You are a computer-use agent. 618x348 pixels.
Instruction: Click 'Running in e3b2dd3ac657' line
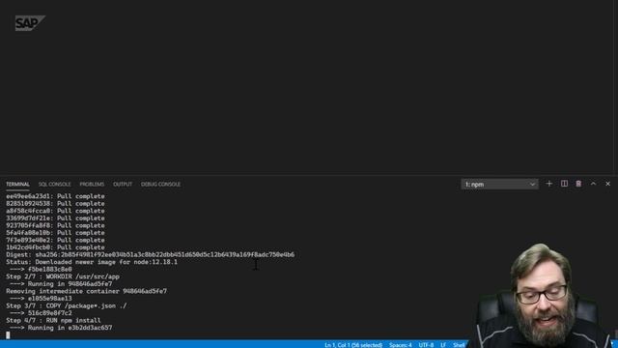click(x=61, y=328)
